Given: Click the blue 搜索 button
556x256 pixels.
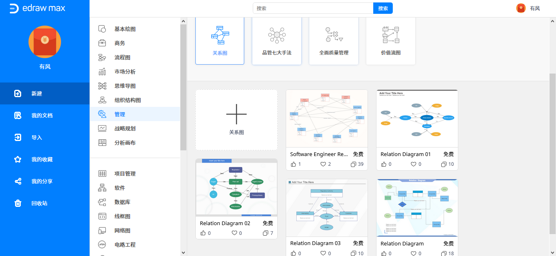Looking at the screenshot, I should [x=383, y=8].
